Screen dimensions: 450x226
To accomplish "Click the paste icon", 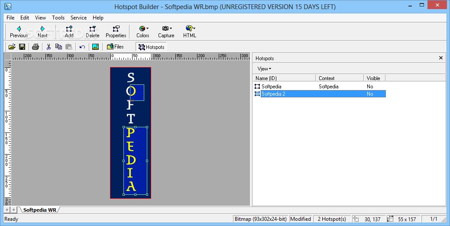I will [x=68, y=47].
